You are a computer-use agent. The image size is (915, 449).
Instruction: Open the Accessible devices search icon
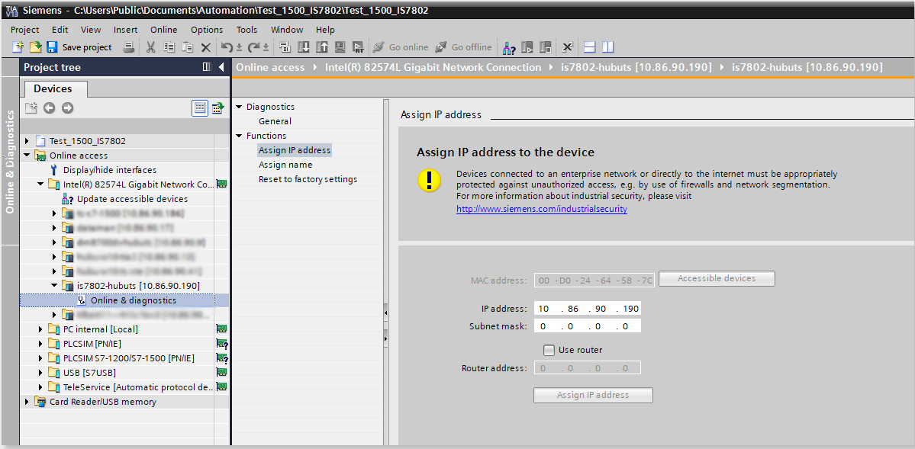point(509,47)
